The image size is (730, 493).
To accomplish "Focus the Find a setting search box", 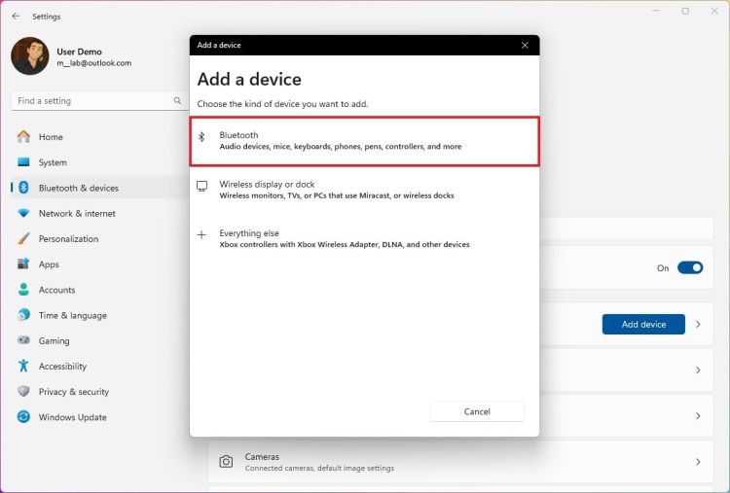I will (92, 101).
